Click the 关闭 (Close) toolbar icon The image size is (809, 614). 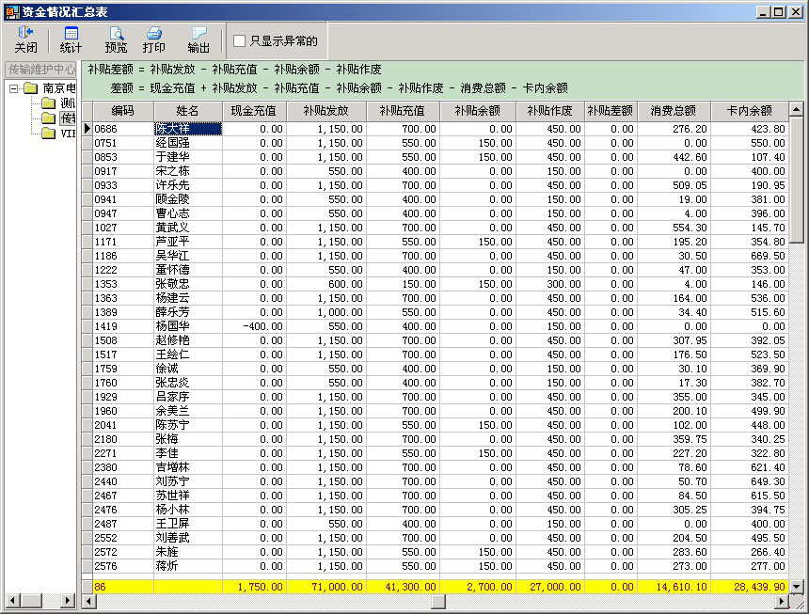click(x=25, y=39)
